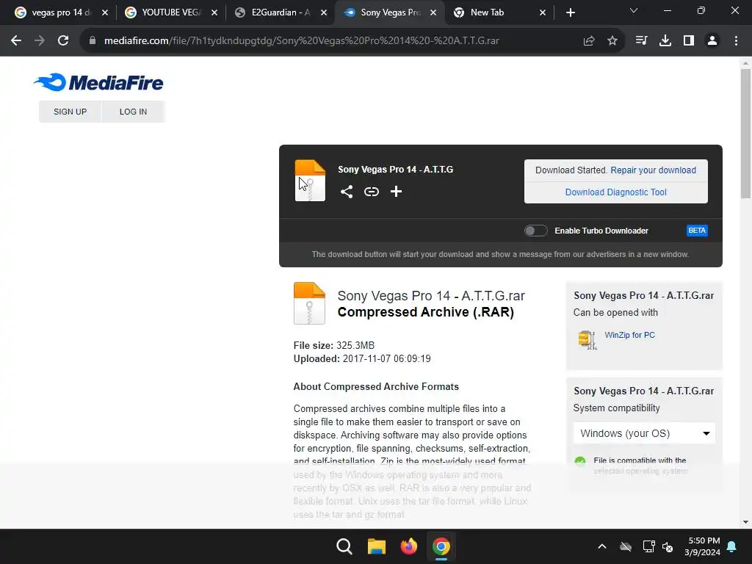This screenshot has height=564, width=752.
Task: Open the Chrome profile icon
Action: coord(712,41)
